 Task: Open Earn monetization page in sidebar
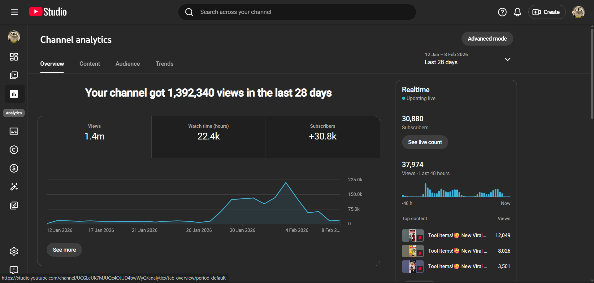14,168
